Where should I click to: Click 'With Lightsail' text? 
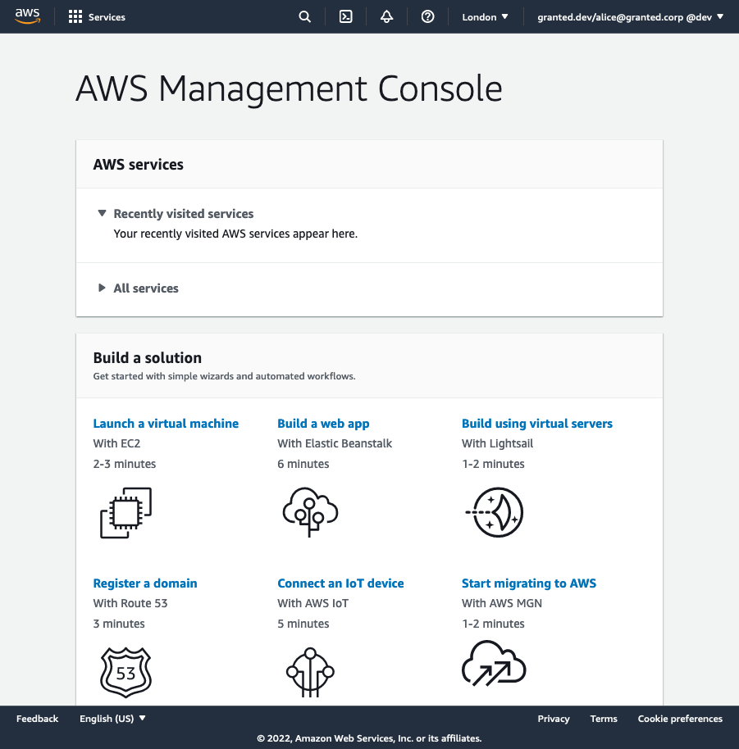497,444
